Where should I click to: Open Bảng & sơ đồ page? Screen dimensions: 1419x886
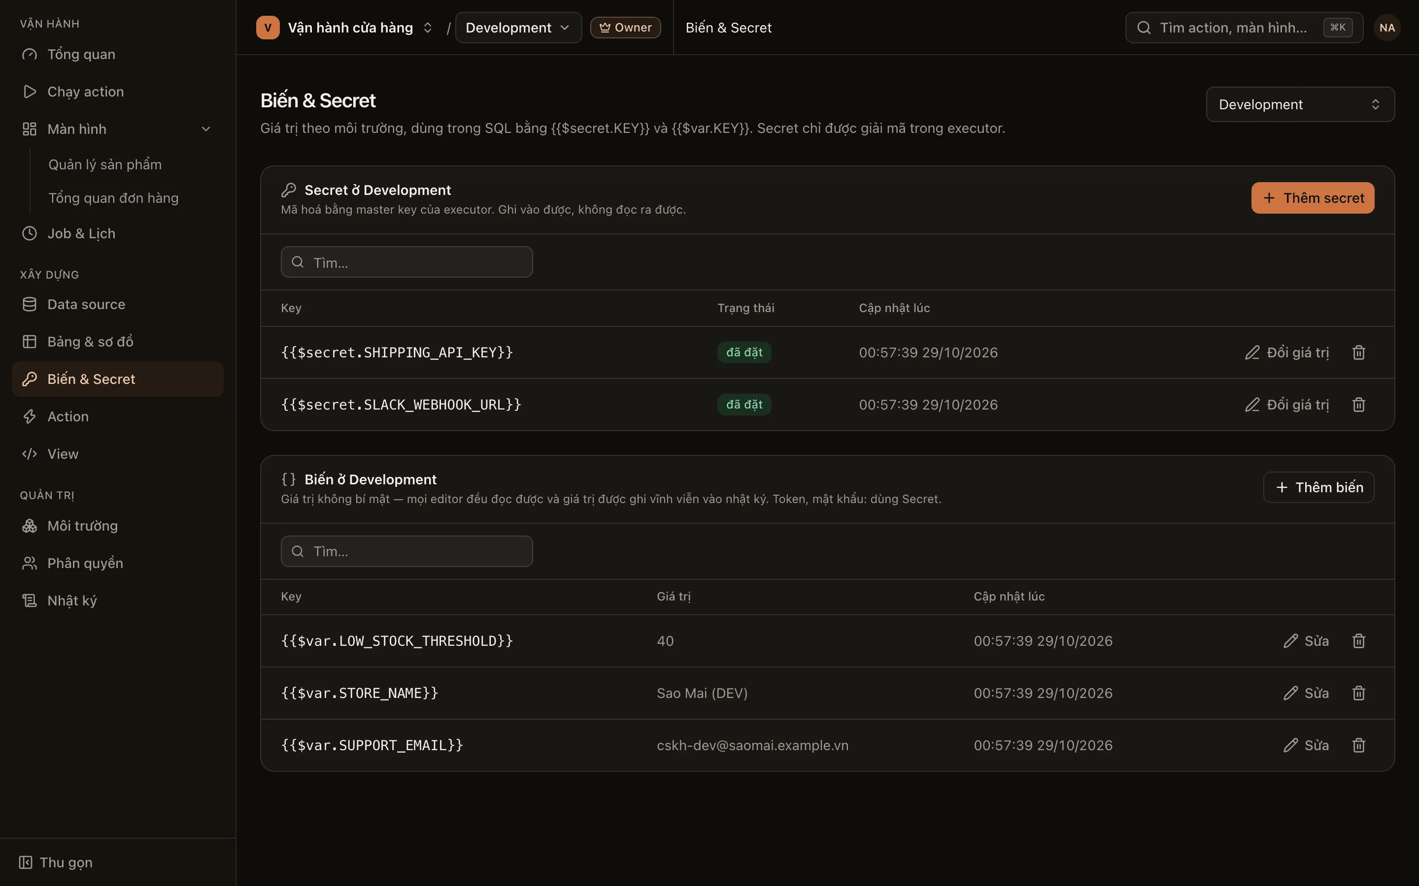pyautogui.click(x=117, y=342)
